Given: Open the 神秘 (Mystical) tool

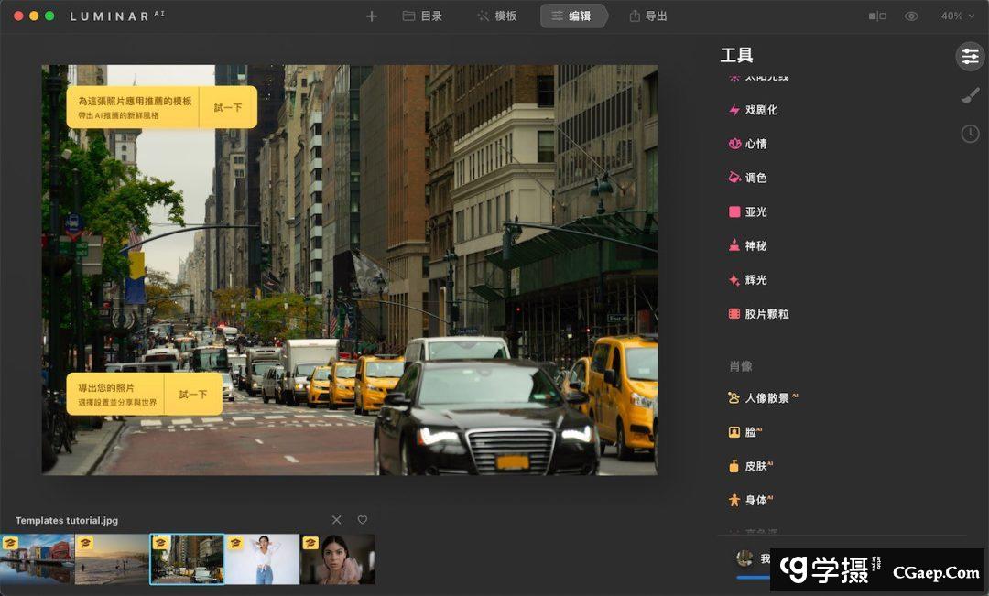Looking at the screenshot, I should (x=755, y=245).
